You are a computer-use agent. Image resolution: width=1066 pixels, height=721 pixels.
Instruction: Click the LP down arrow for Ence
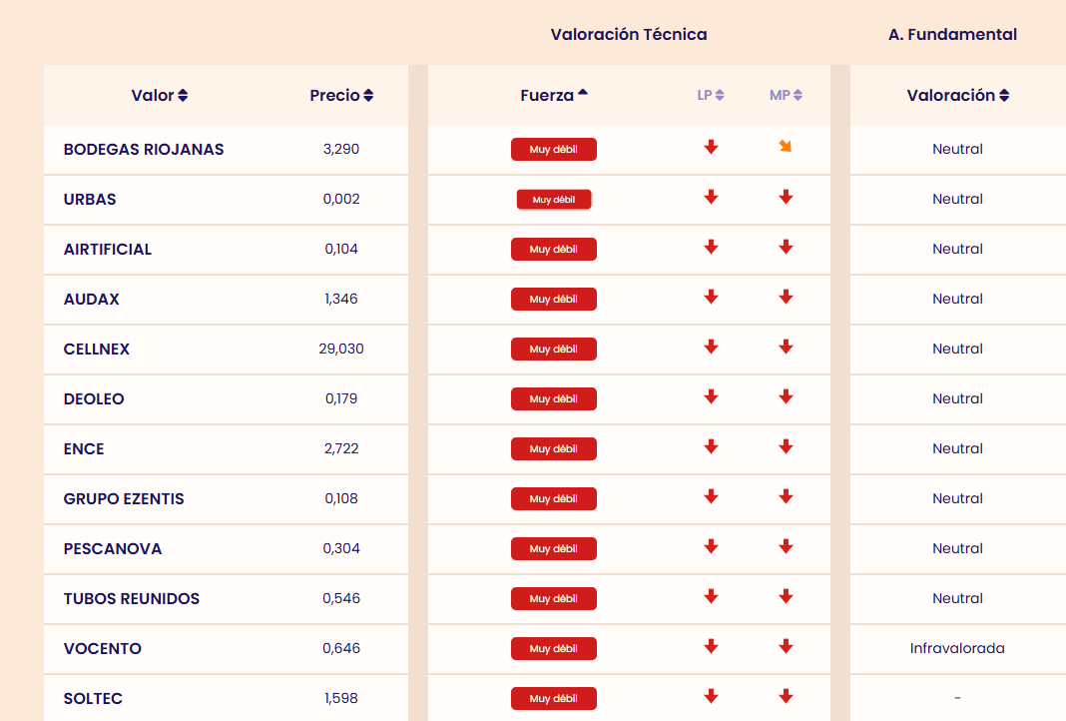click(711, 447)
